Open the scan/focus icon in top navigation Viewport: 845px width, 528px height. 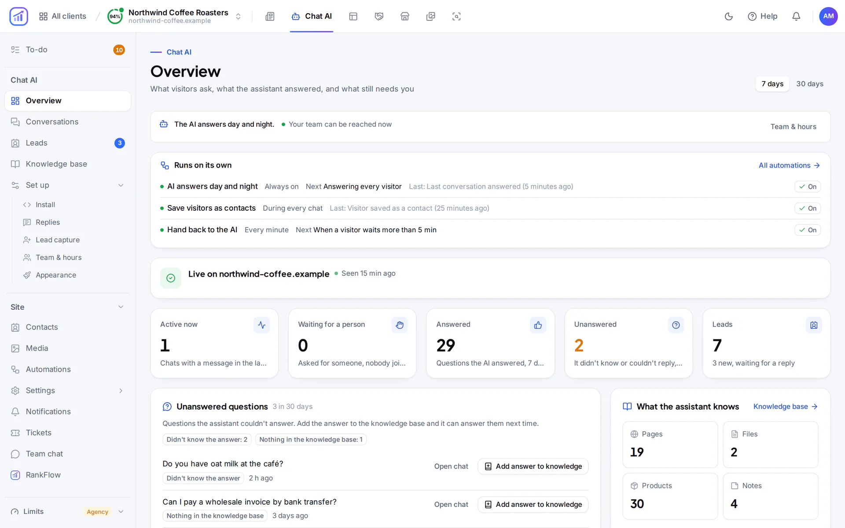457,16
